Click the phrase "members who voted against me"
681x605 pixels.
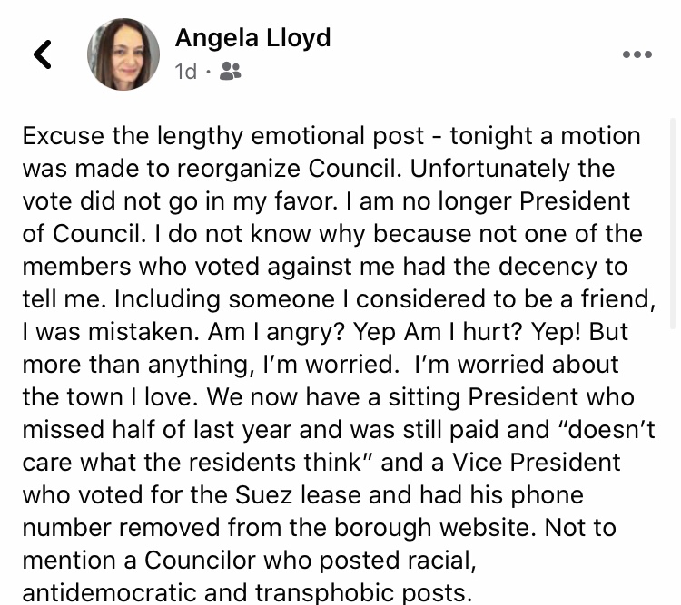pyautogui.click(x=202, y=267)
